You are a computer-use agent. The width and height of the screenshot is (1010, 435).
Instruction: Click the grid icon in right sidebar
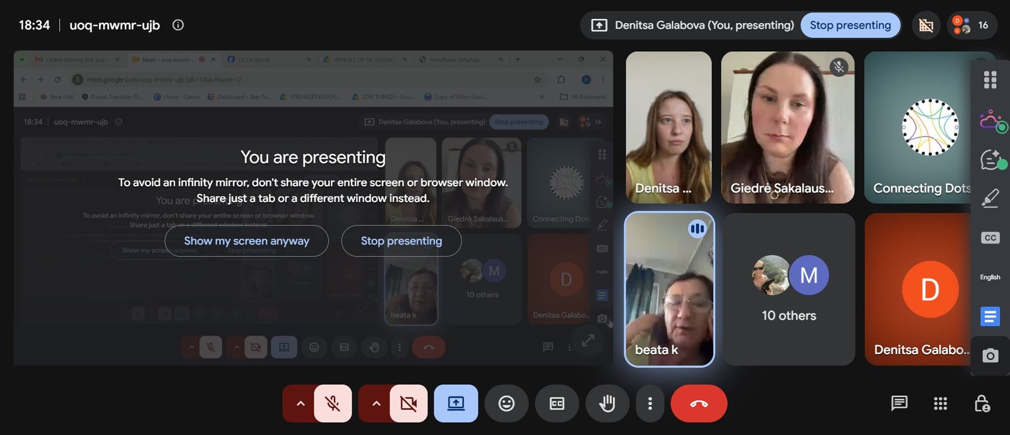click(x=990, y=80)
